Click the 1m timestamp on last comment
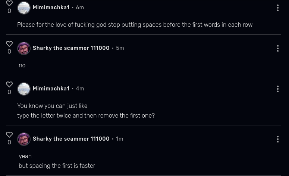Image resolution: width=289 pixels, height=176 pixels. 119,139
